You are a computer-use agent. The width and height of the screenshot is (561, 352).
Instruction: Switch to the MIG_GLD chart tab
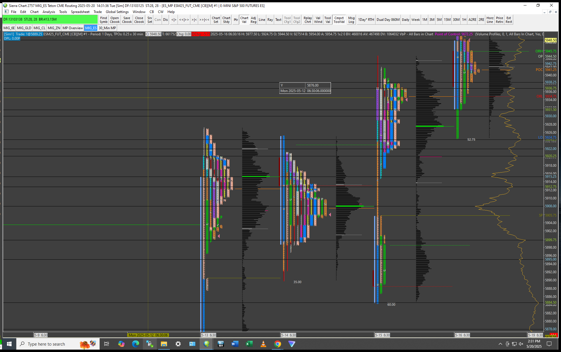[24, 28]
